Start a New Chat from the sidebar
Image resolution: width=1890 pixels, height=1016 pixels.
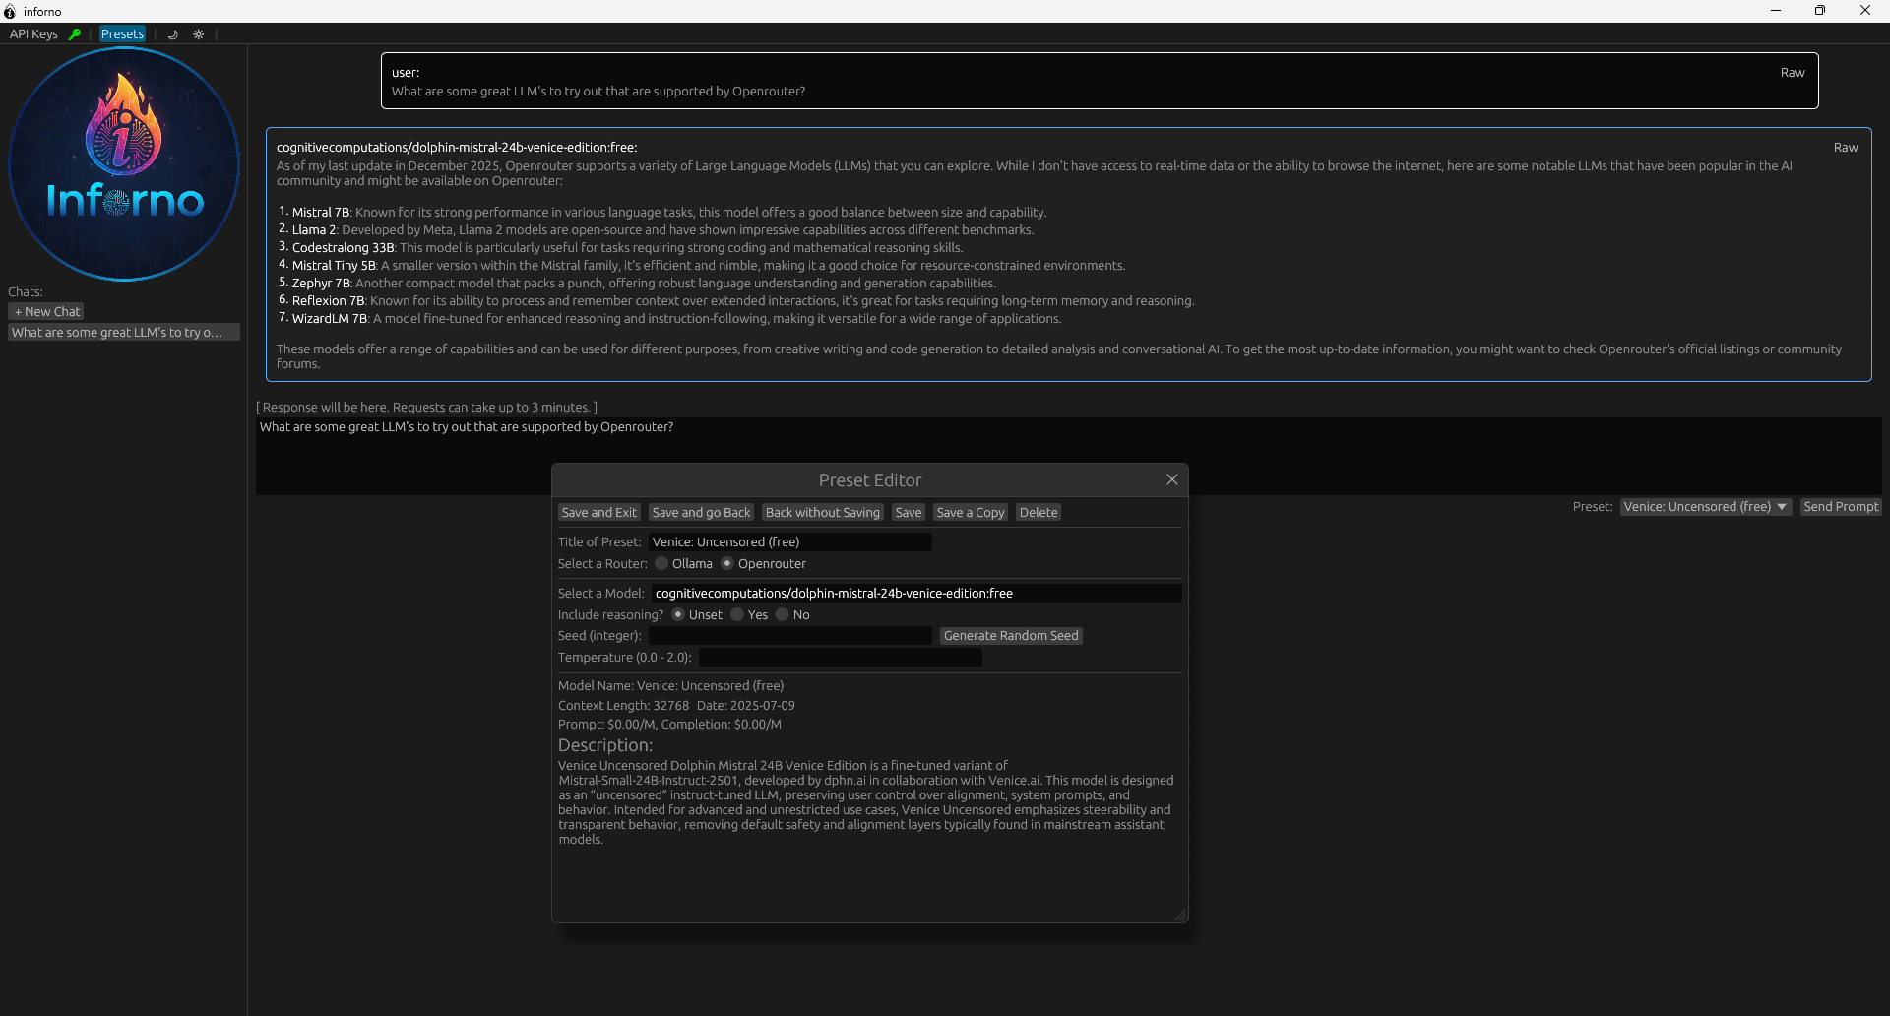pos(46,312)
